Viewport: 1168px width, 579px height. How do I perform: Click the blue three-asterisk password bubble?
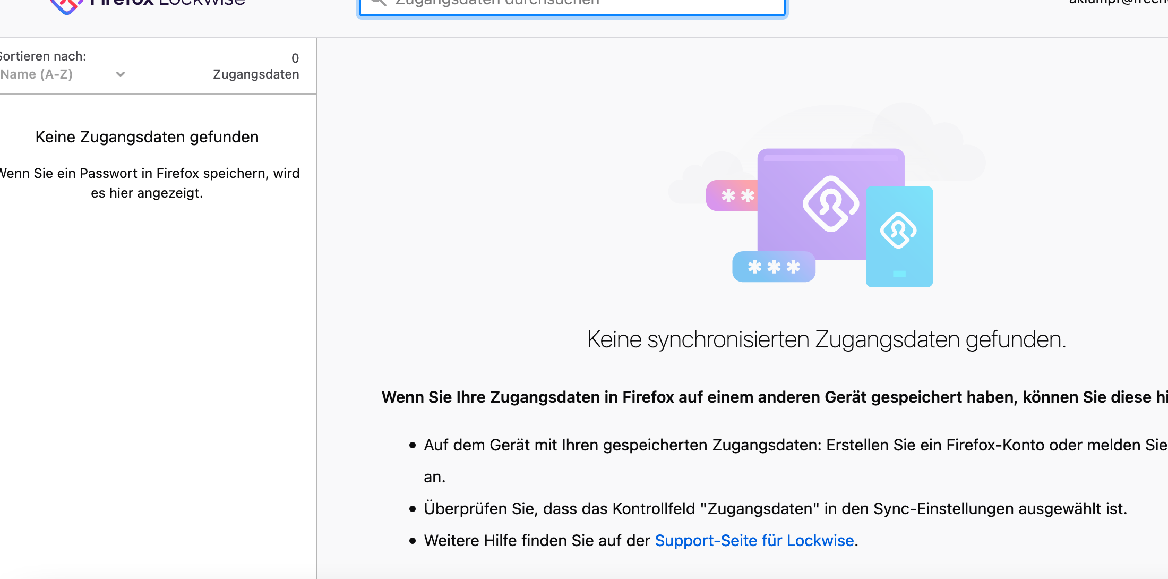774,267
